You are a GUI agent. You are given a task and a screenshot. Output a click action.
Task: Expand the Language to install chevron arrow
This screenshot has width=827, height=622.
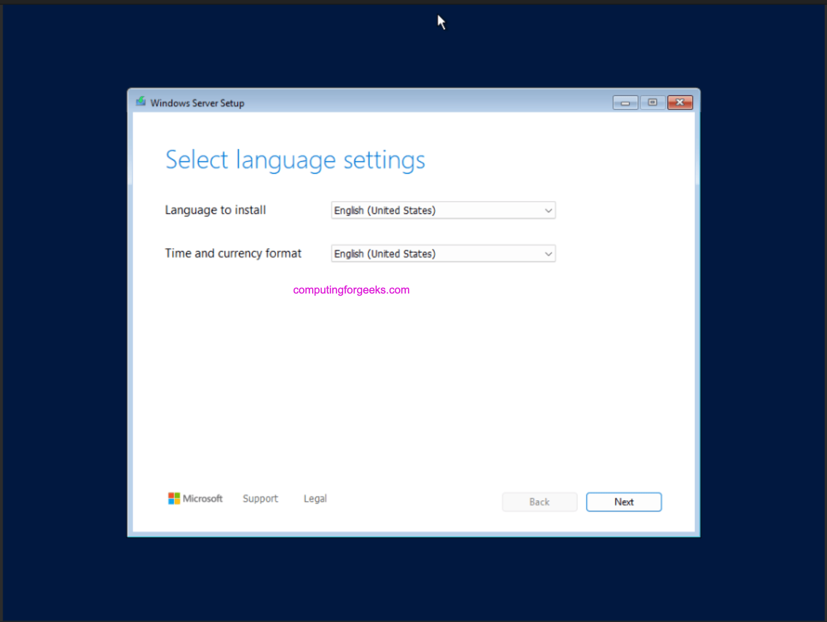click(x=548, y=211)
